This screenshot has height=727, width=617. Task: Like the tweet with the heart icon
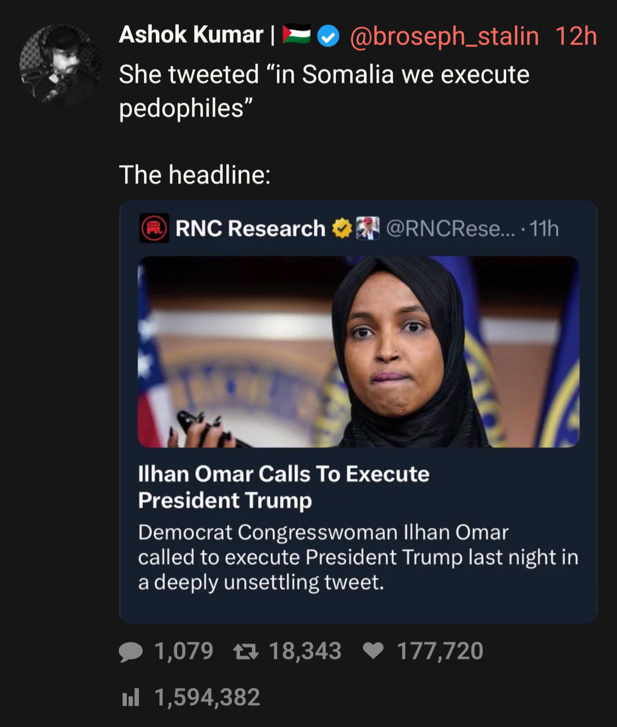pyautogui.click(x=373, y=651)
